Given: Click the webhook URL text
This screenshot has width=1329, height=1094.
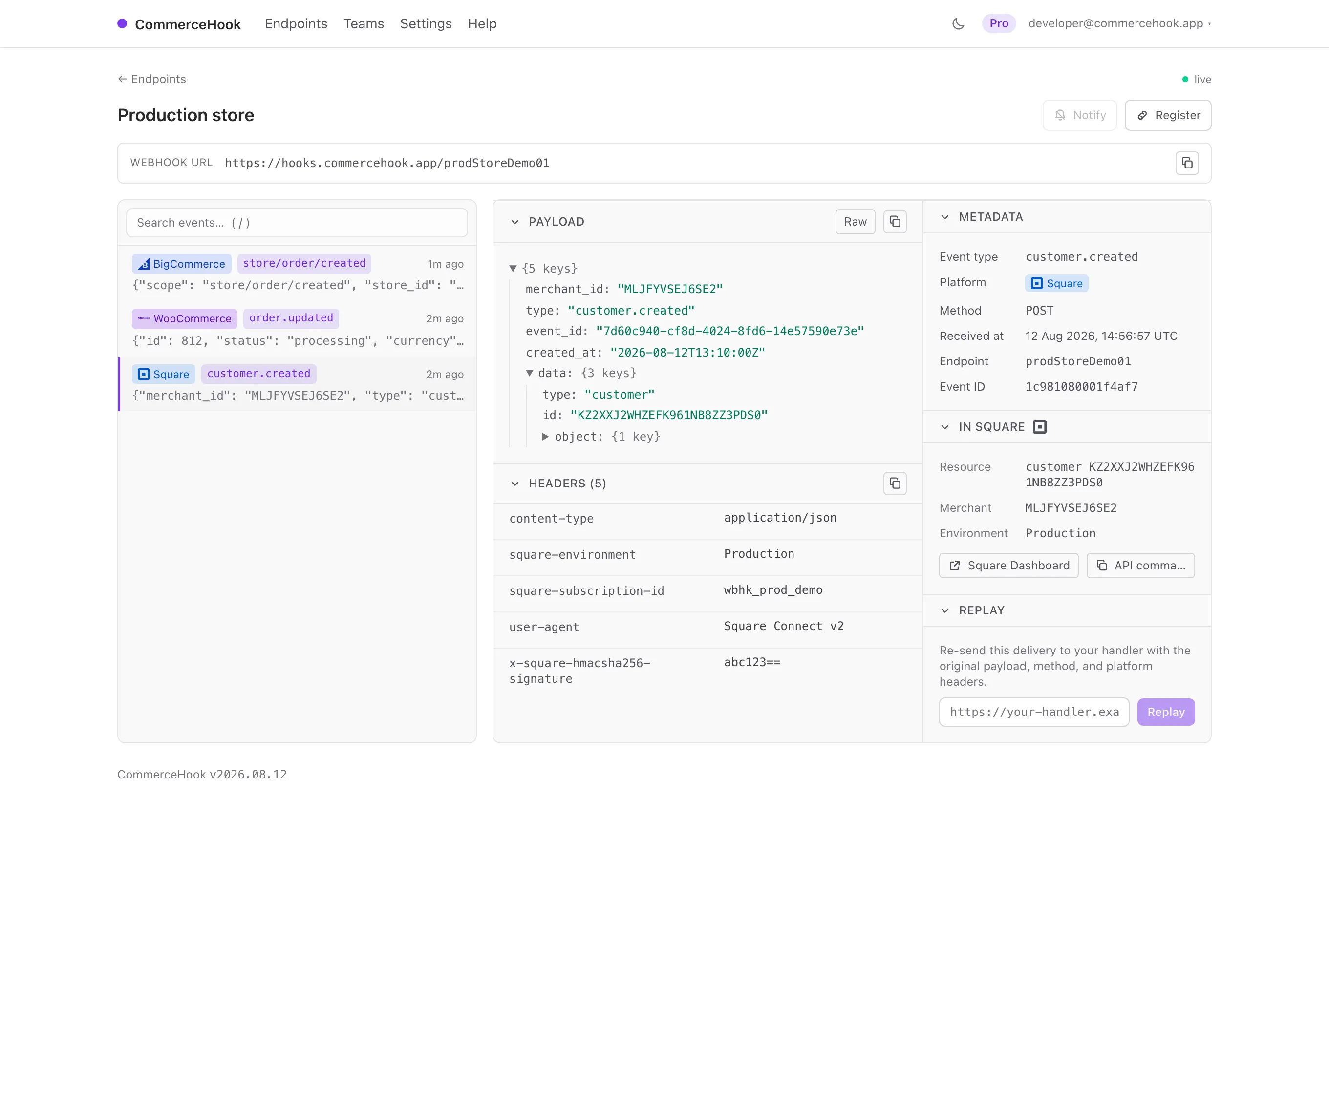Looking at the screenshot, I should (x=387, y=163).
